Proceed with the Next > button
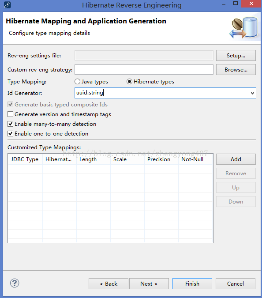 149,284
